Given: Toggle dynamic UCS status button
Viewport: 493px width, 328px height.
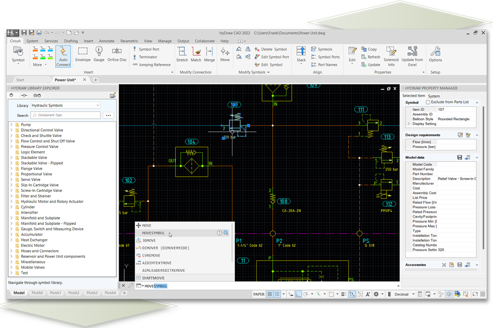Looking at the screenshot, I should click(352, 294).
